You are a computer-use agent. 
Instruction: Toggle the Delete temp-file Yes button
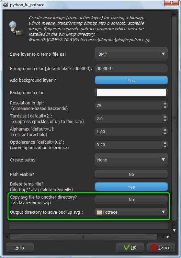click(x=131, y=187)
